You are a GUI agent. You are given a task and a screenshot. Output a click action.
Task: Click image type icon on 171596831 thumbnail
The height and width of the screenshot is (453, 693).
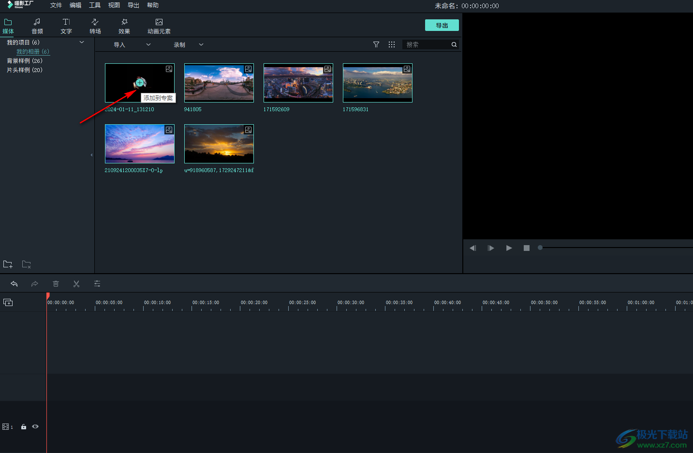click(407, 69)
